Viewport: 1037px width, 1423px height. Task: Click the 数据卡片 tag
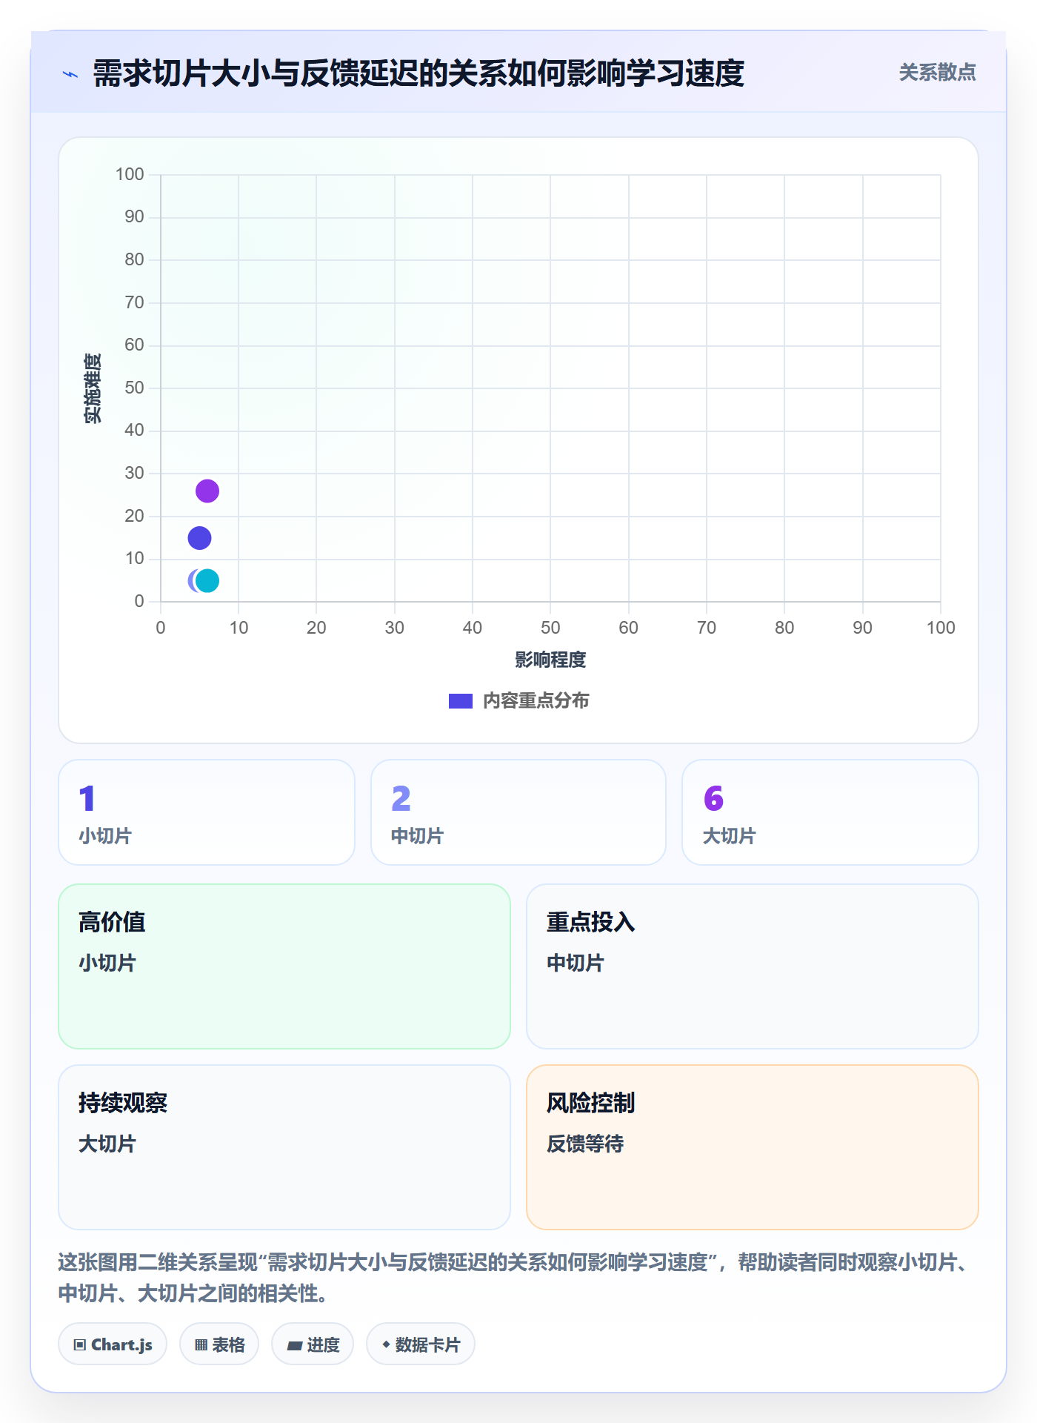pos(421,1344)
